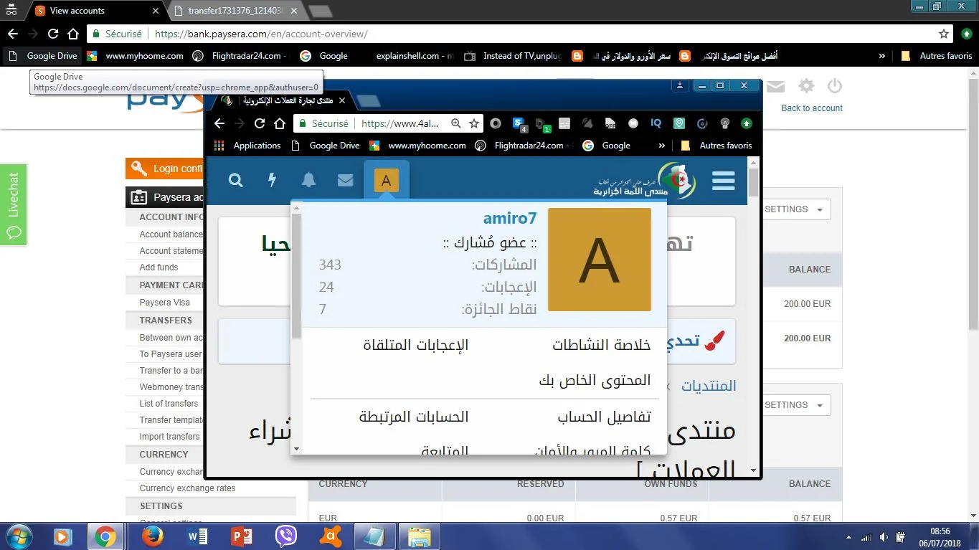The width and height of the screenshot is (979, 550).
Task: Open the lightning bolt what's-new icon
Action: (x=272, y=180)
